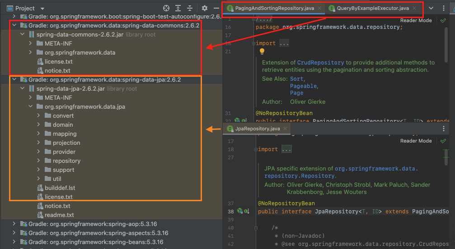The image size is (455, 249).
Task: Click the Expand All icon in Project panel
Action: coord(178,8)
